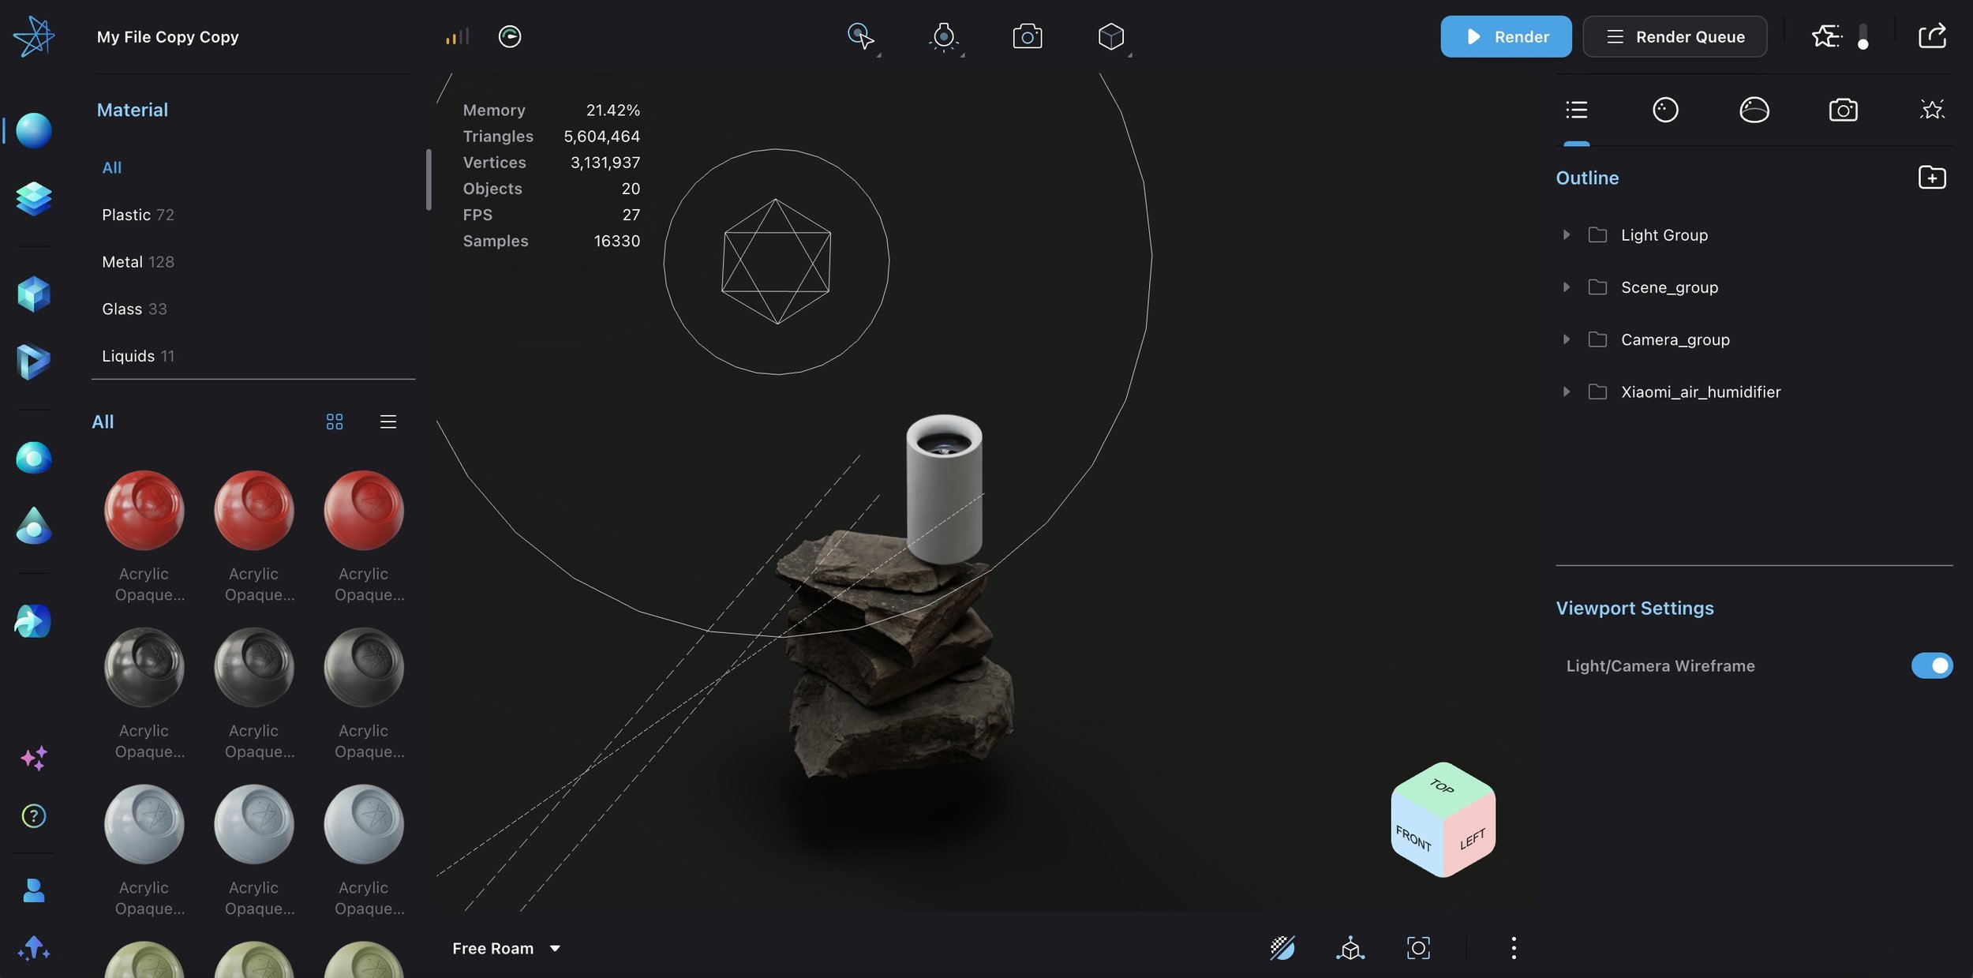Expand the Light Group in the Outline
This screenshot has height=978, width=1973.
pyautogui.click(x=1567, y=234)
